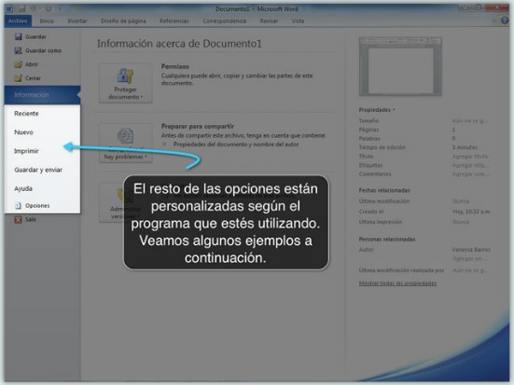Viewport: 514px width, 385px height.
Task: Open the Comprobar si hay problemas dropdown
Action: 126,143
